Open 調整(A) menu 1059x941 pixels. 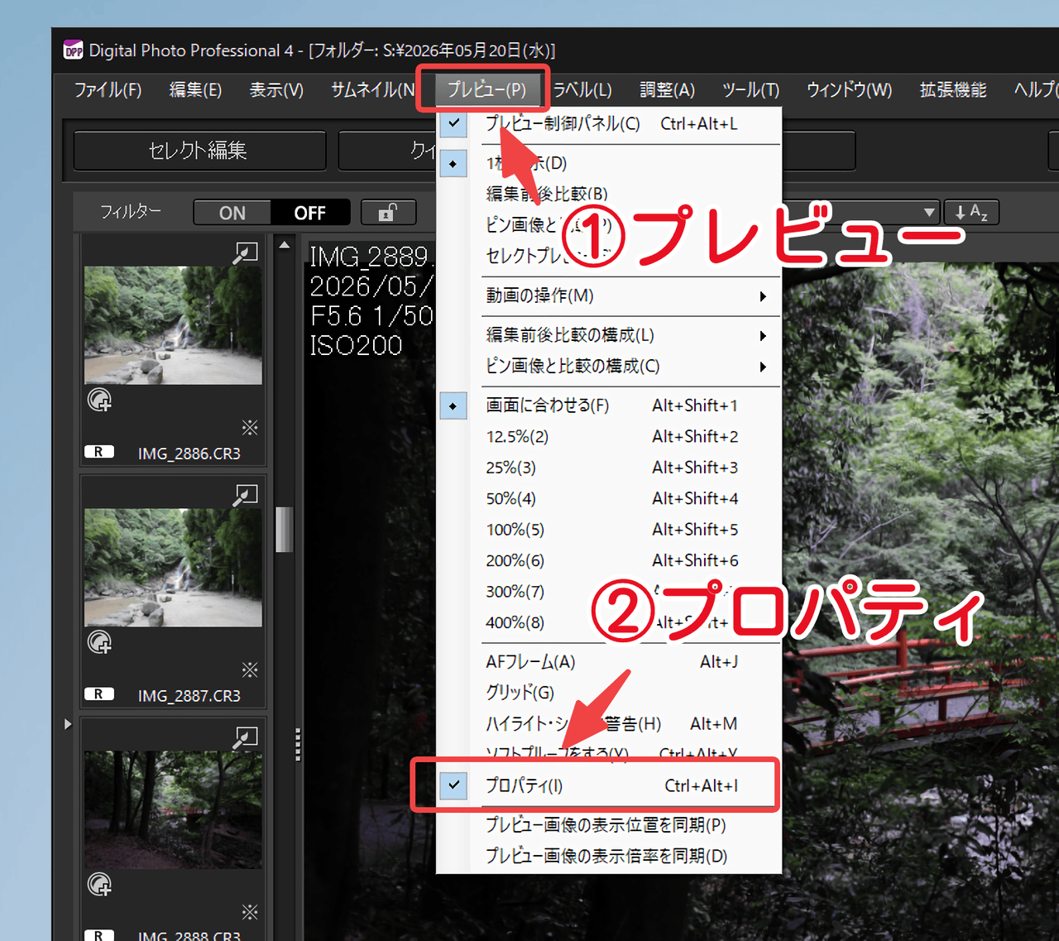[667, 90]
